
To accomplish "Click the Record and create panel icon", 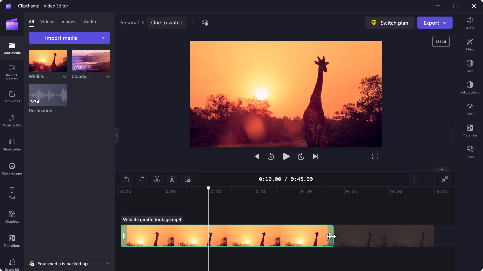I will [x=12, y=72].
